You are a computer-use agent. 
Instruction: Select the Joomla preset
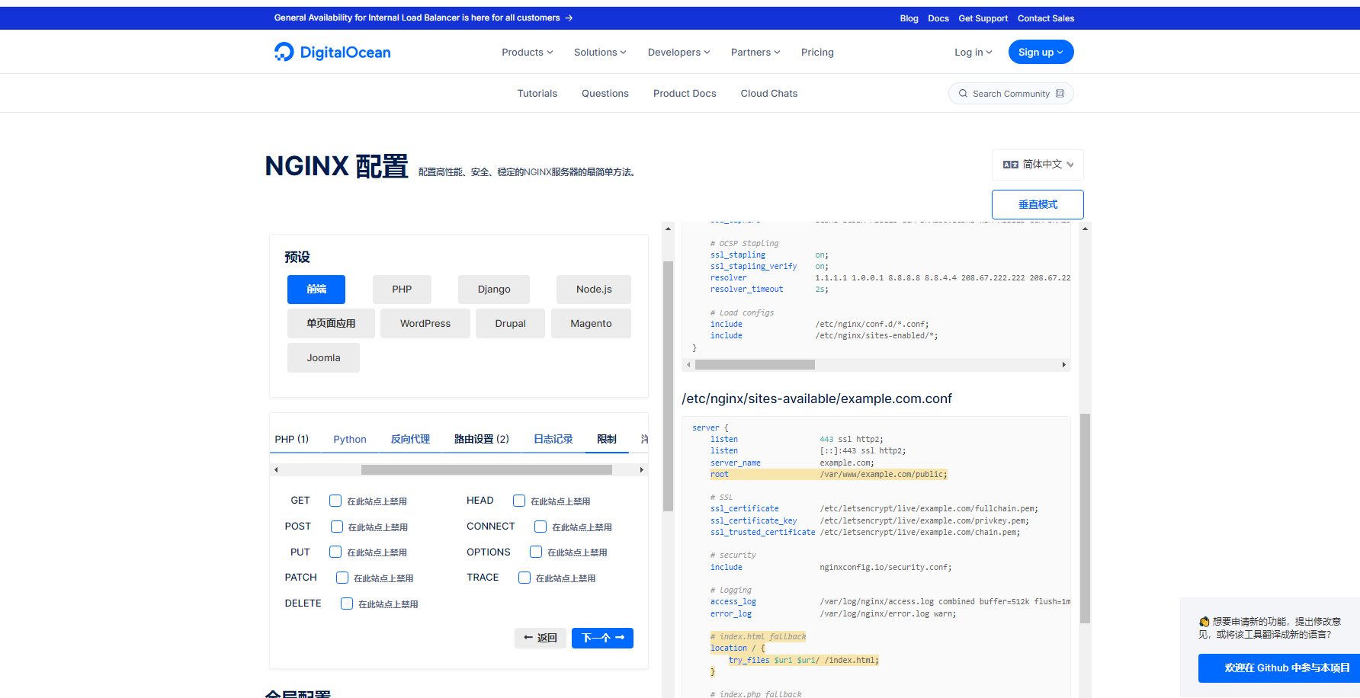point(323,358)
